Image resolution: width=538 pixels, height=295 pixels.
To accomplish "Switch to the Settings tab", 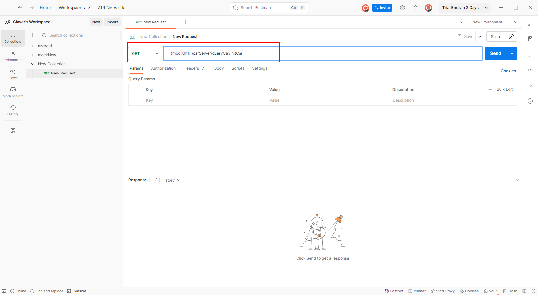I will (x=260, y=68).
